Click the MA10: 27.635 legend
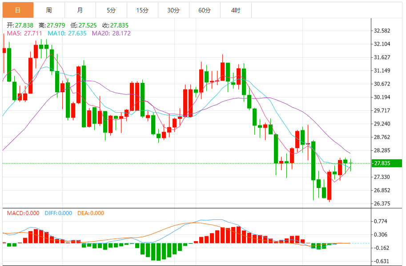406x266 pixels. (x=67, y=33)
